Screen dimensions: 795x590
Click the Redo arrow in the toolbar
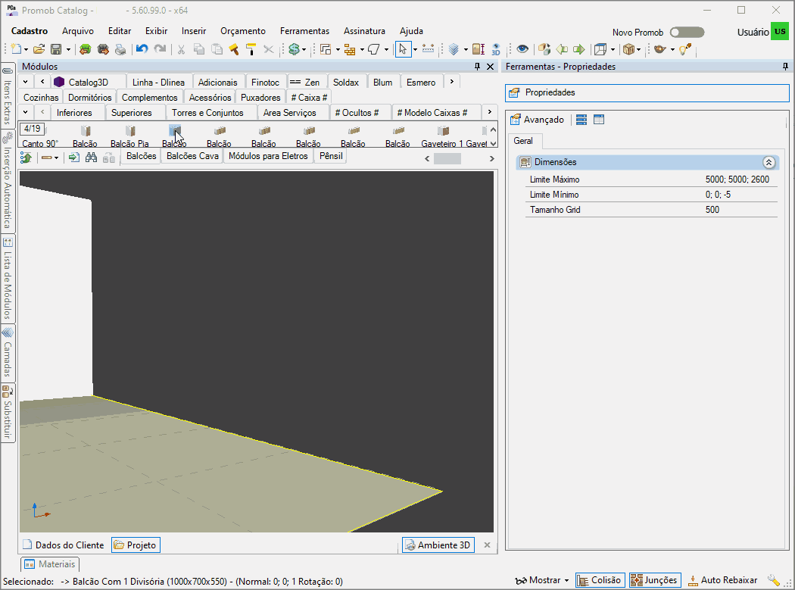tap(160, 49)
